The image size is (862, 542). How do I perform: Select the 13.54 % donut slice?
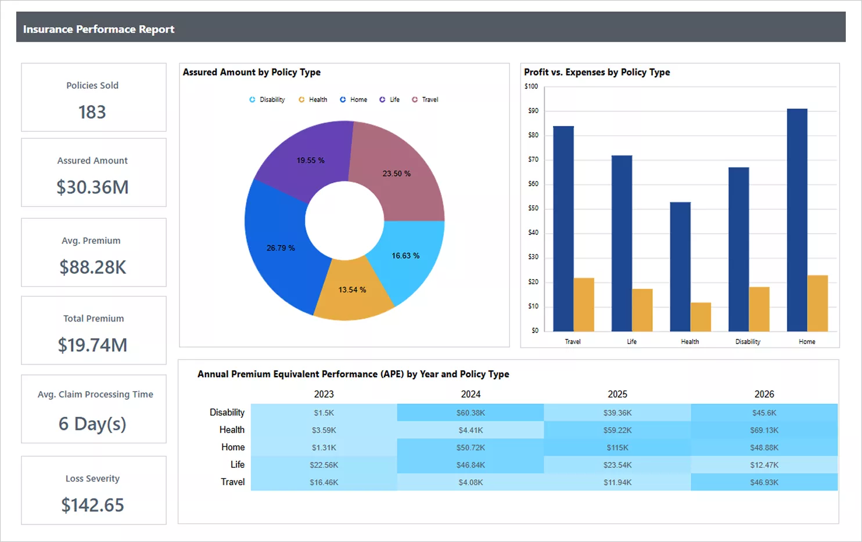coord(352,290)
